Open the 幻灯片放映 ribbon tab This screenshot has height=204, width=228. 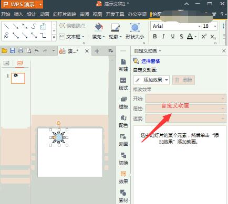tap(64, 14)
